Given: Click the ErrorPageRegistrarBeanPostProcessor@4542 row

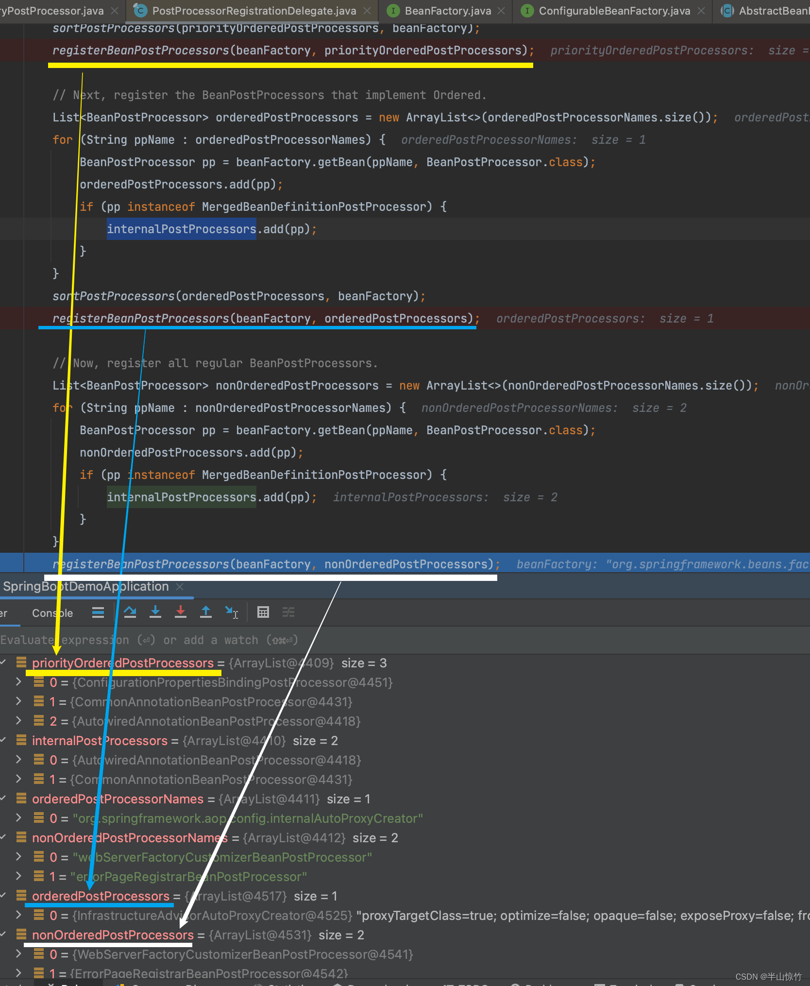Looking at the screenshot, I should pyautogui.click(x=405, y=973).
